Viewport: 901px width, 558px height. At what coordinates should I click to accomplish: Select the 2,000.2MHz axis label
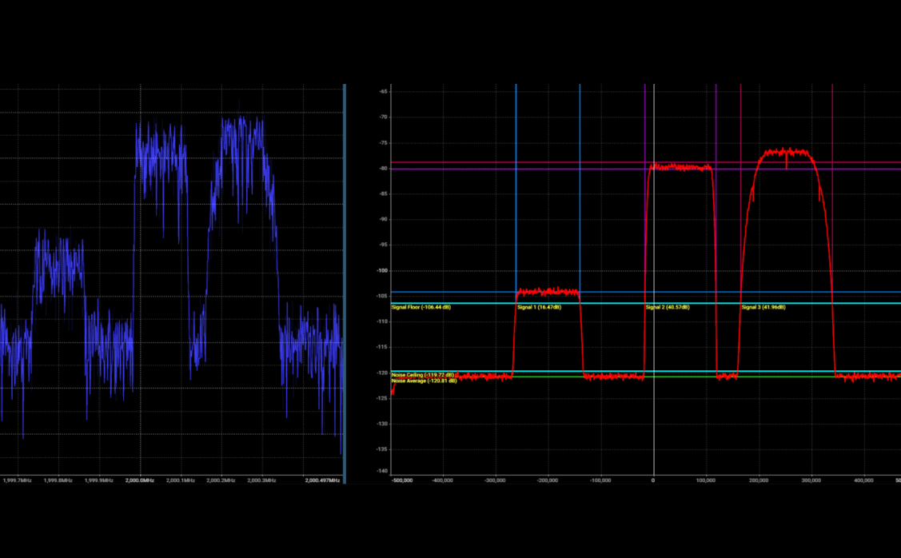pos(221,480)
